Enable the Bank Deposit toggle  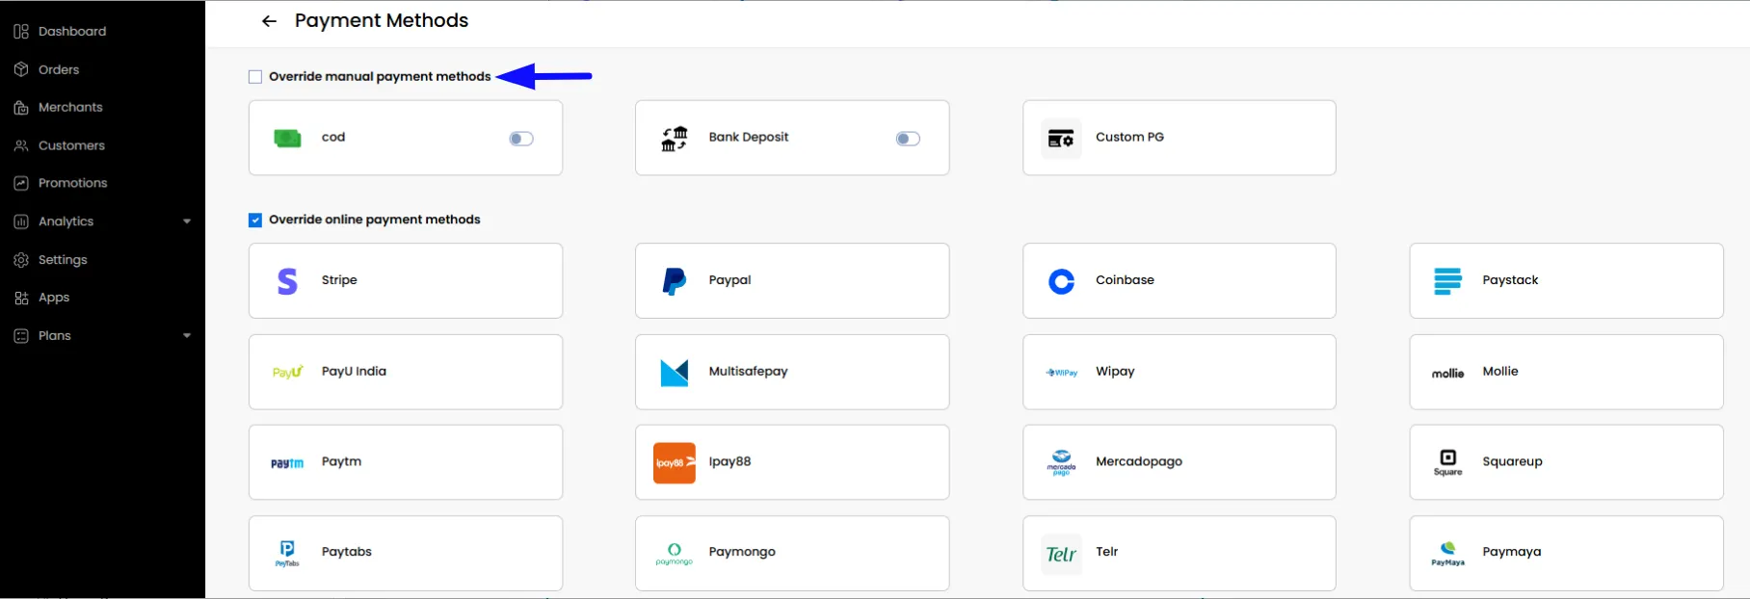(908, 139)
